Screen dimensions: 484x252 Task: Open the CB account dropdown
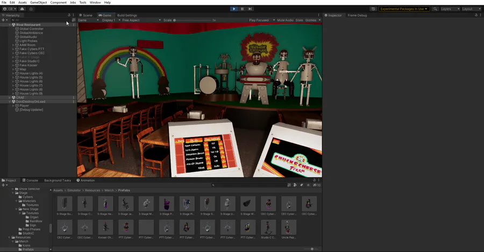tap(9, 9)
